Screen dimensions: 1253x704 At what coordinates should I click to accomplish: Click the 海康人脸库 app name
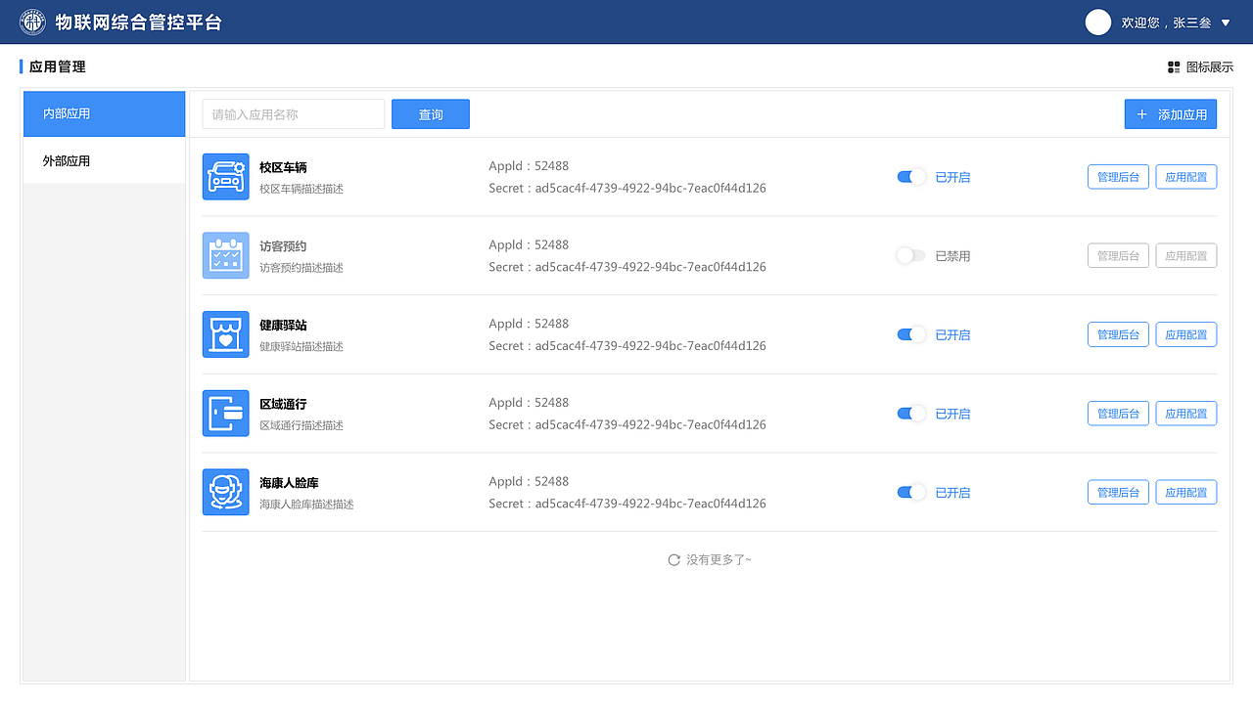tap(289, 483)
